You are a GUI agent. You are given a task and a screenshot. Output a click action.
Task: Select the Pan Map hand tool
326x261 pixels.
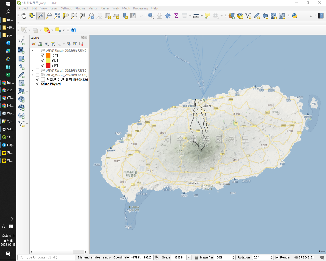24,16
